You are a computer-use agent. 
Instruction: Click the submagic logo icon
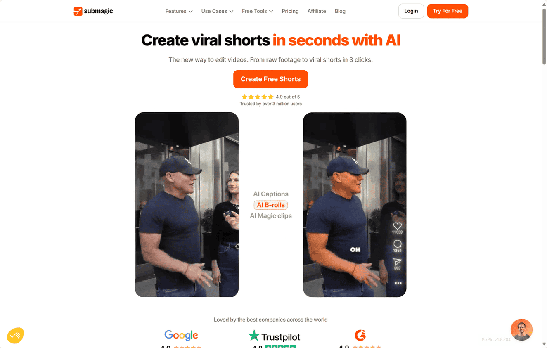[x=78, y=11]
